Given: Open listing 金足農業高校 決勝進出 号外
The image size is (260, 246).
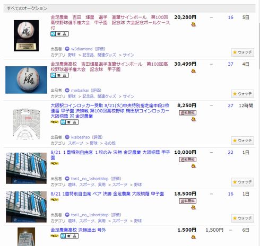Looking at the screenshot, I should [79, 230].
